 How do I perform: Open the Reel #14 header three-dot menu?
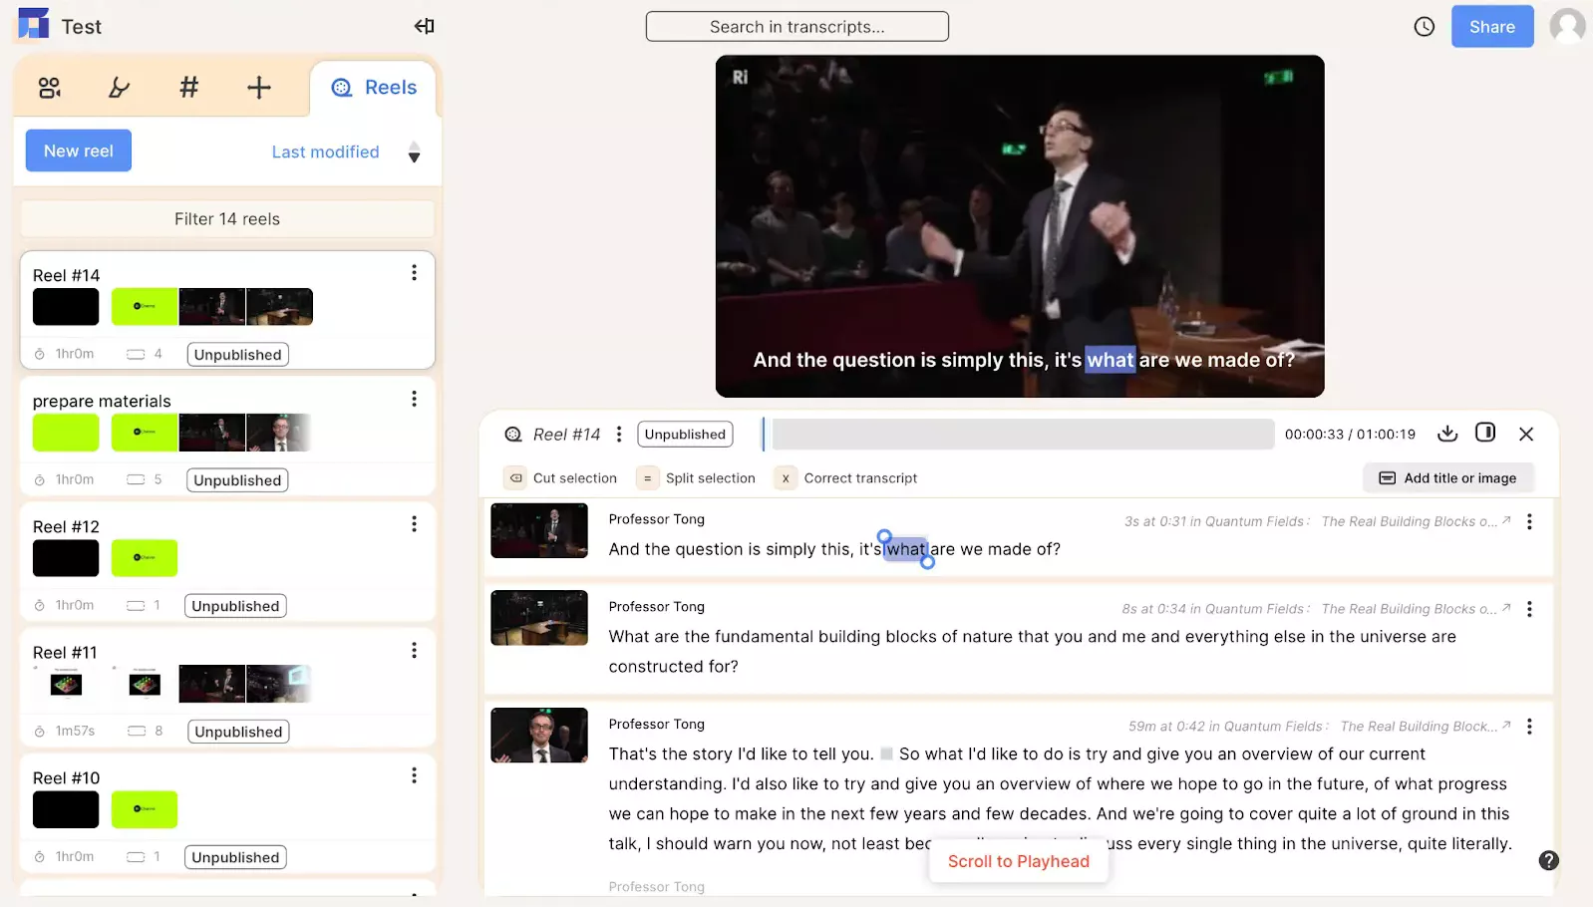click(x=619, y=434)
